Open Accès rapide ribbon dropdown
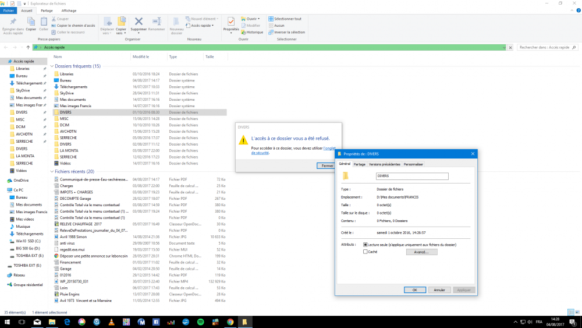This screenshot has height=328, width=582. click(200, 25)
